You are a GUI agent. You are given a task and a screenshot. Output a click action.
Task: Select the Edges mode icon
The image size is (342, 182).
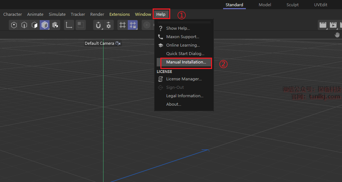pyautogui.click(x=24, y=25)
